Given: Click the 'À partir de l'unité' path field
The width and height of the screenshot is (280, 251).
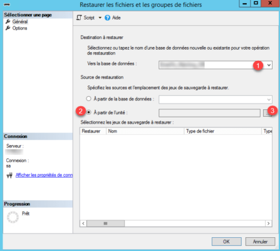Looking at the screenshot, I should click(209, 113).
